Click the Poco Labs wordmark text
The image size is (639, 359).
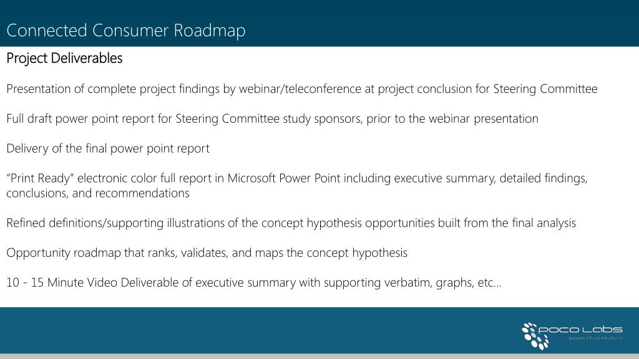pos(580,329)
